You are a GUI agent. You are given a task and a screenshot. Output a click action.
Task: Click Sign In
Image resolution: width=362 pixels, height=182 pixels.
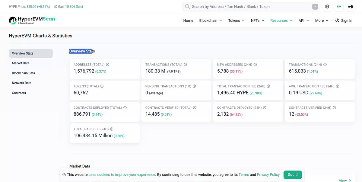tap(344, 21)
